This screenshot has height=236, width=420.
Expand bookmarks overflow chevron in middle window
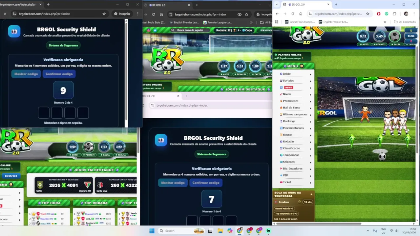coord(251,23)
